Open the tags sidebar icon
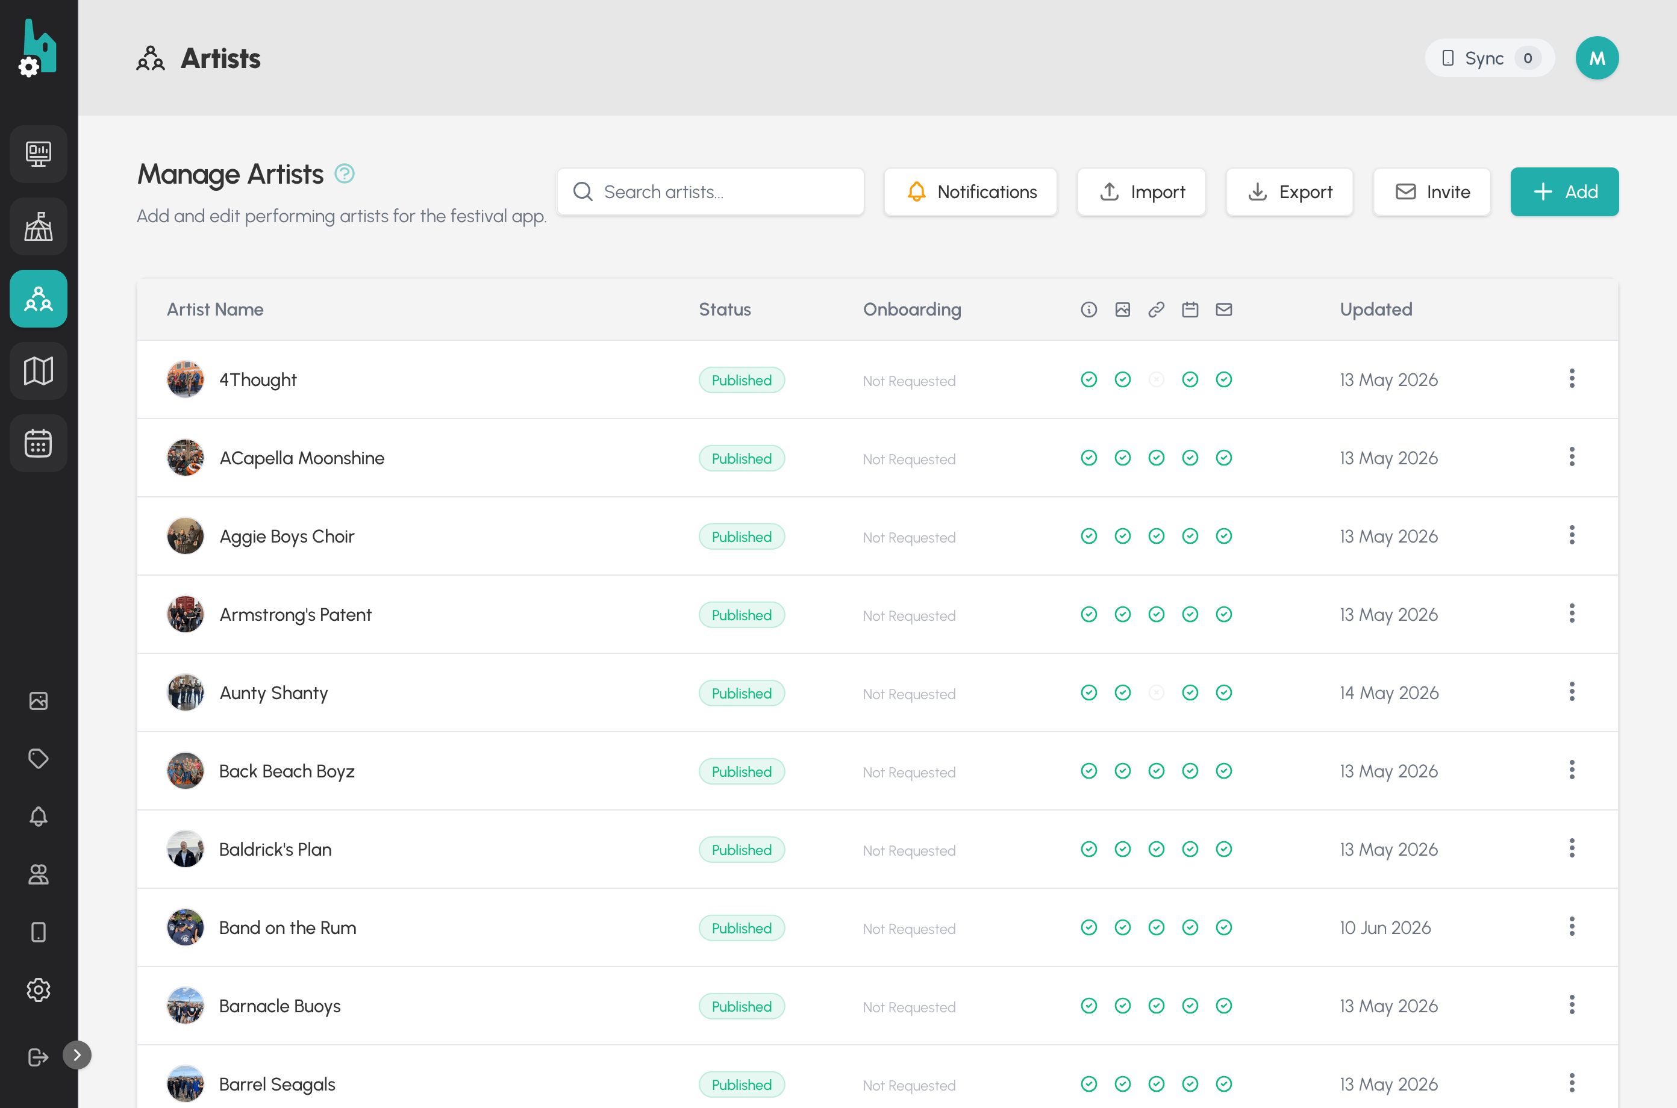The height and width of the screenshot is (1108, 1677). click(x=38, y=758)
